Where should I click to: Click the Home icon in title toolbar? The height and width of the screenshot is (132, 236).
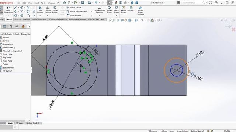65,3
